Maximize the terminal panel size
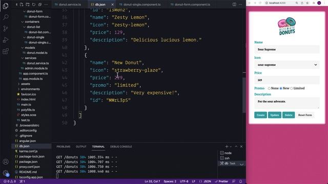The width and height of the screenshot is (328, 184). (x=236, y=147)
